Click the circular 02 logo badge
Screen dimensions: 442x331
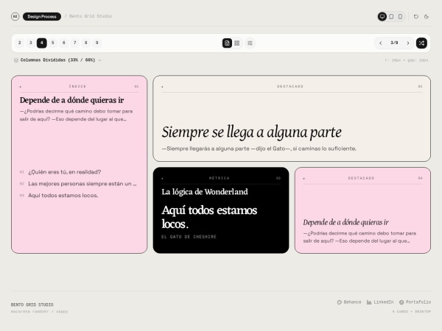pyautogui.click(x=15, y=17)
